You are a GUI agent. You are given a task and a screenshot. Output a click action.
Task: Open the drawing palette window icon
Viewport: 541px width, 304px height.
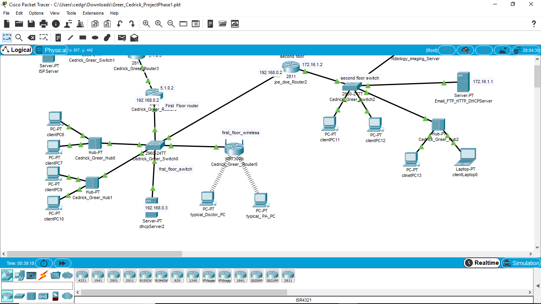183,24
